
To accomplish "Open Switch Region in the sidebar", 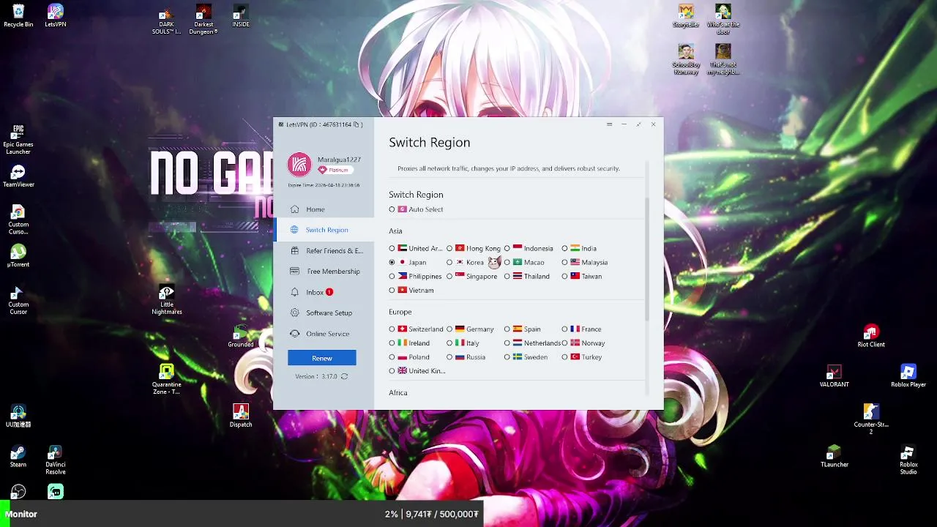I will coord(324,230).
